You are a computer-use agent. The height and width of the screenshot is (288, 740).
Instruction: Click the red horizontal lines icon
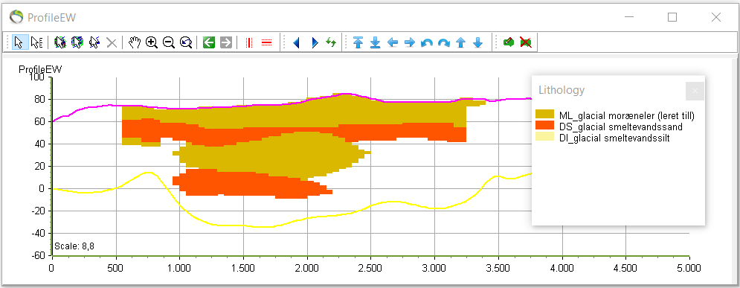point(267,42)
